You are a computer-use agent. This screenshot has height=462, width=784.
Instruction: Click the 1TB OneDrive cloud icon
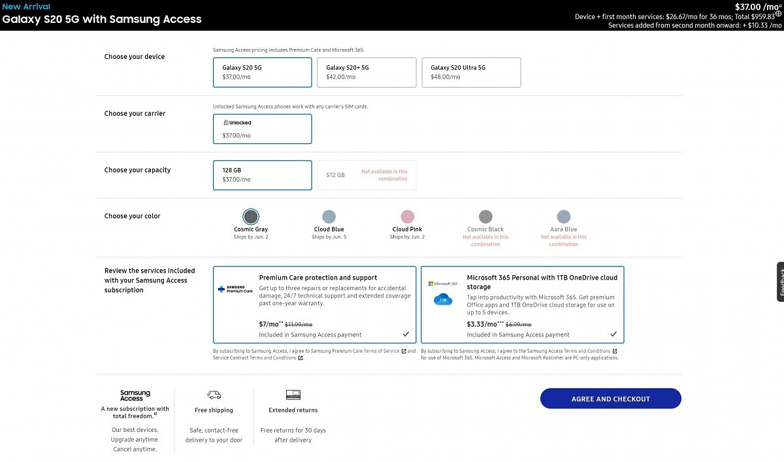[x=443, y=299]
